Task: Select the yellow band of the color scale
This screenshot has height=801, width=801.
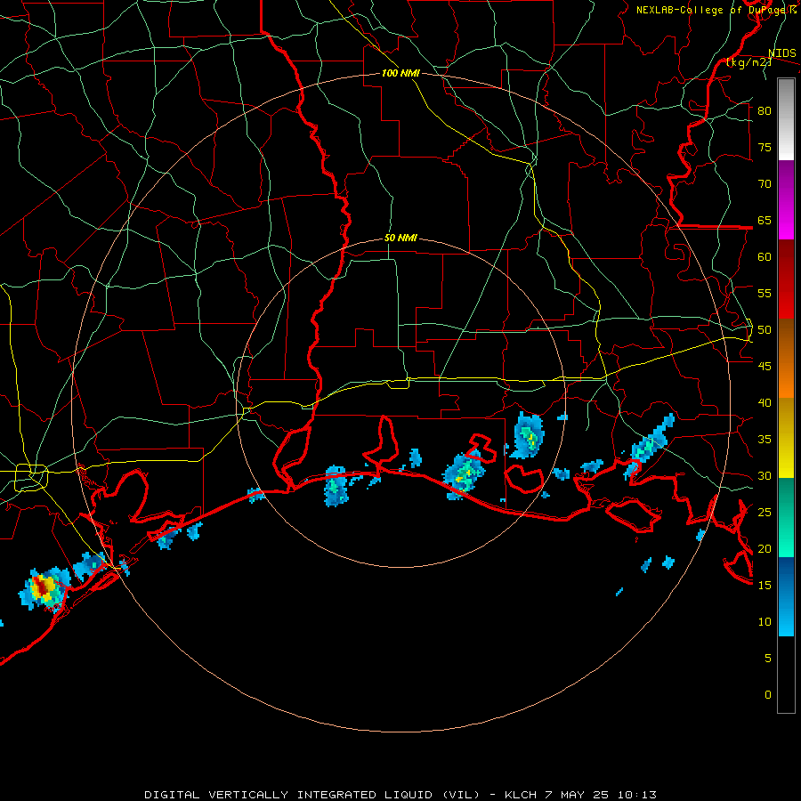Action: (x=786, y=438)
